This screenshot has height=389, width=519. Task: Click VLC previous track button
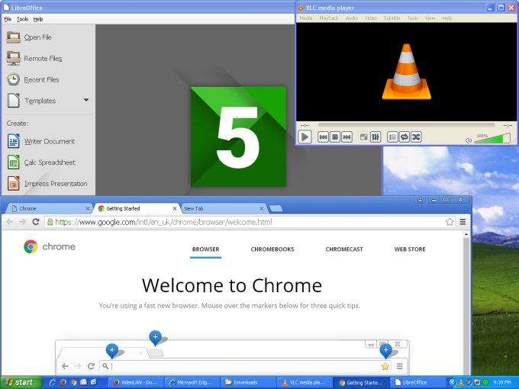point(323,137)
